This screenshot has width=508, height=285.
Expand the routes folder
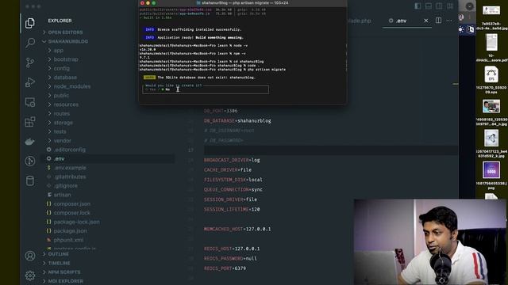62,114
